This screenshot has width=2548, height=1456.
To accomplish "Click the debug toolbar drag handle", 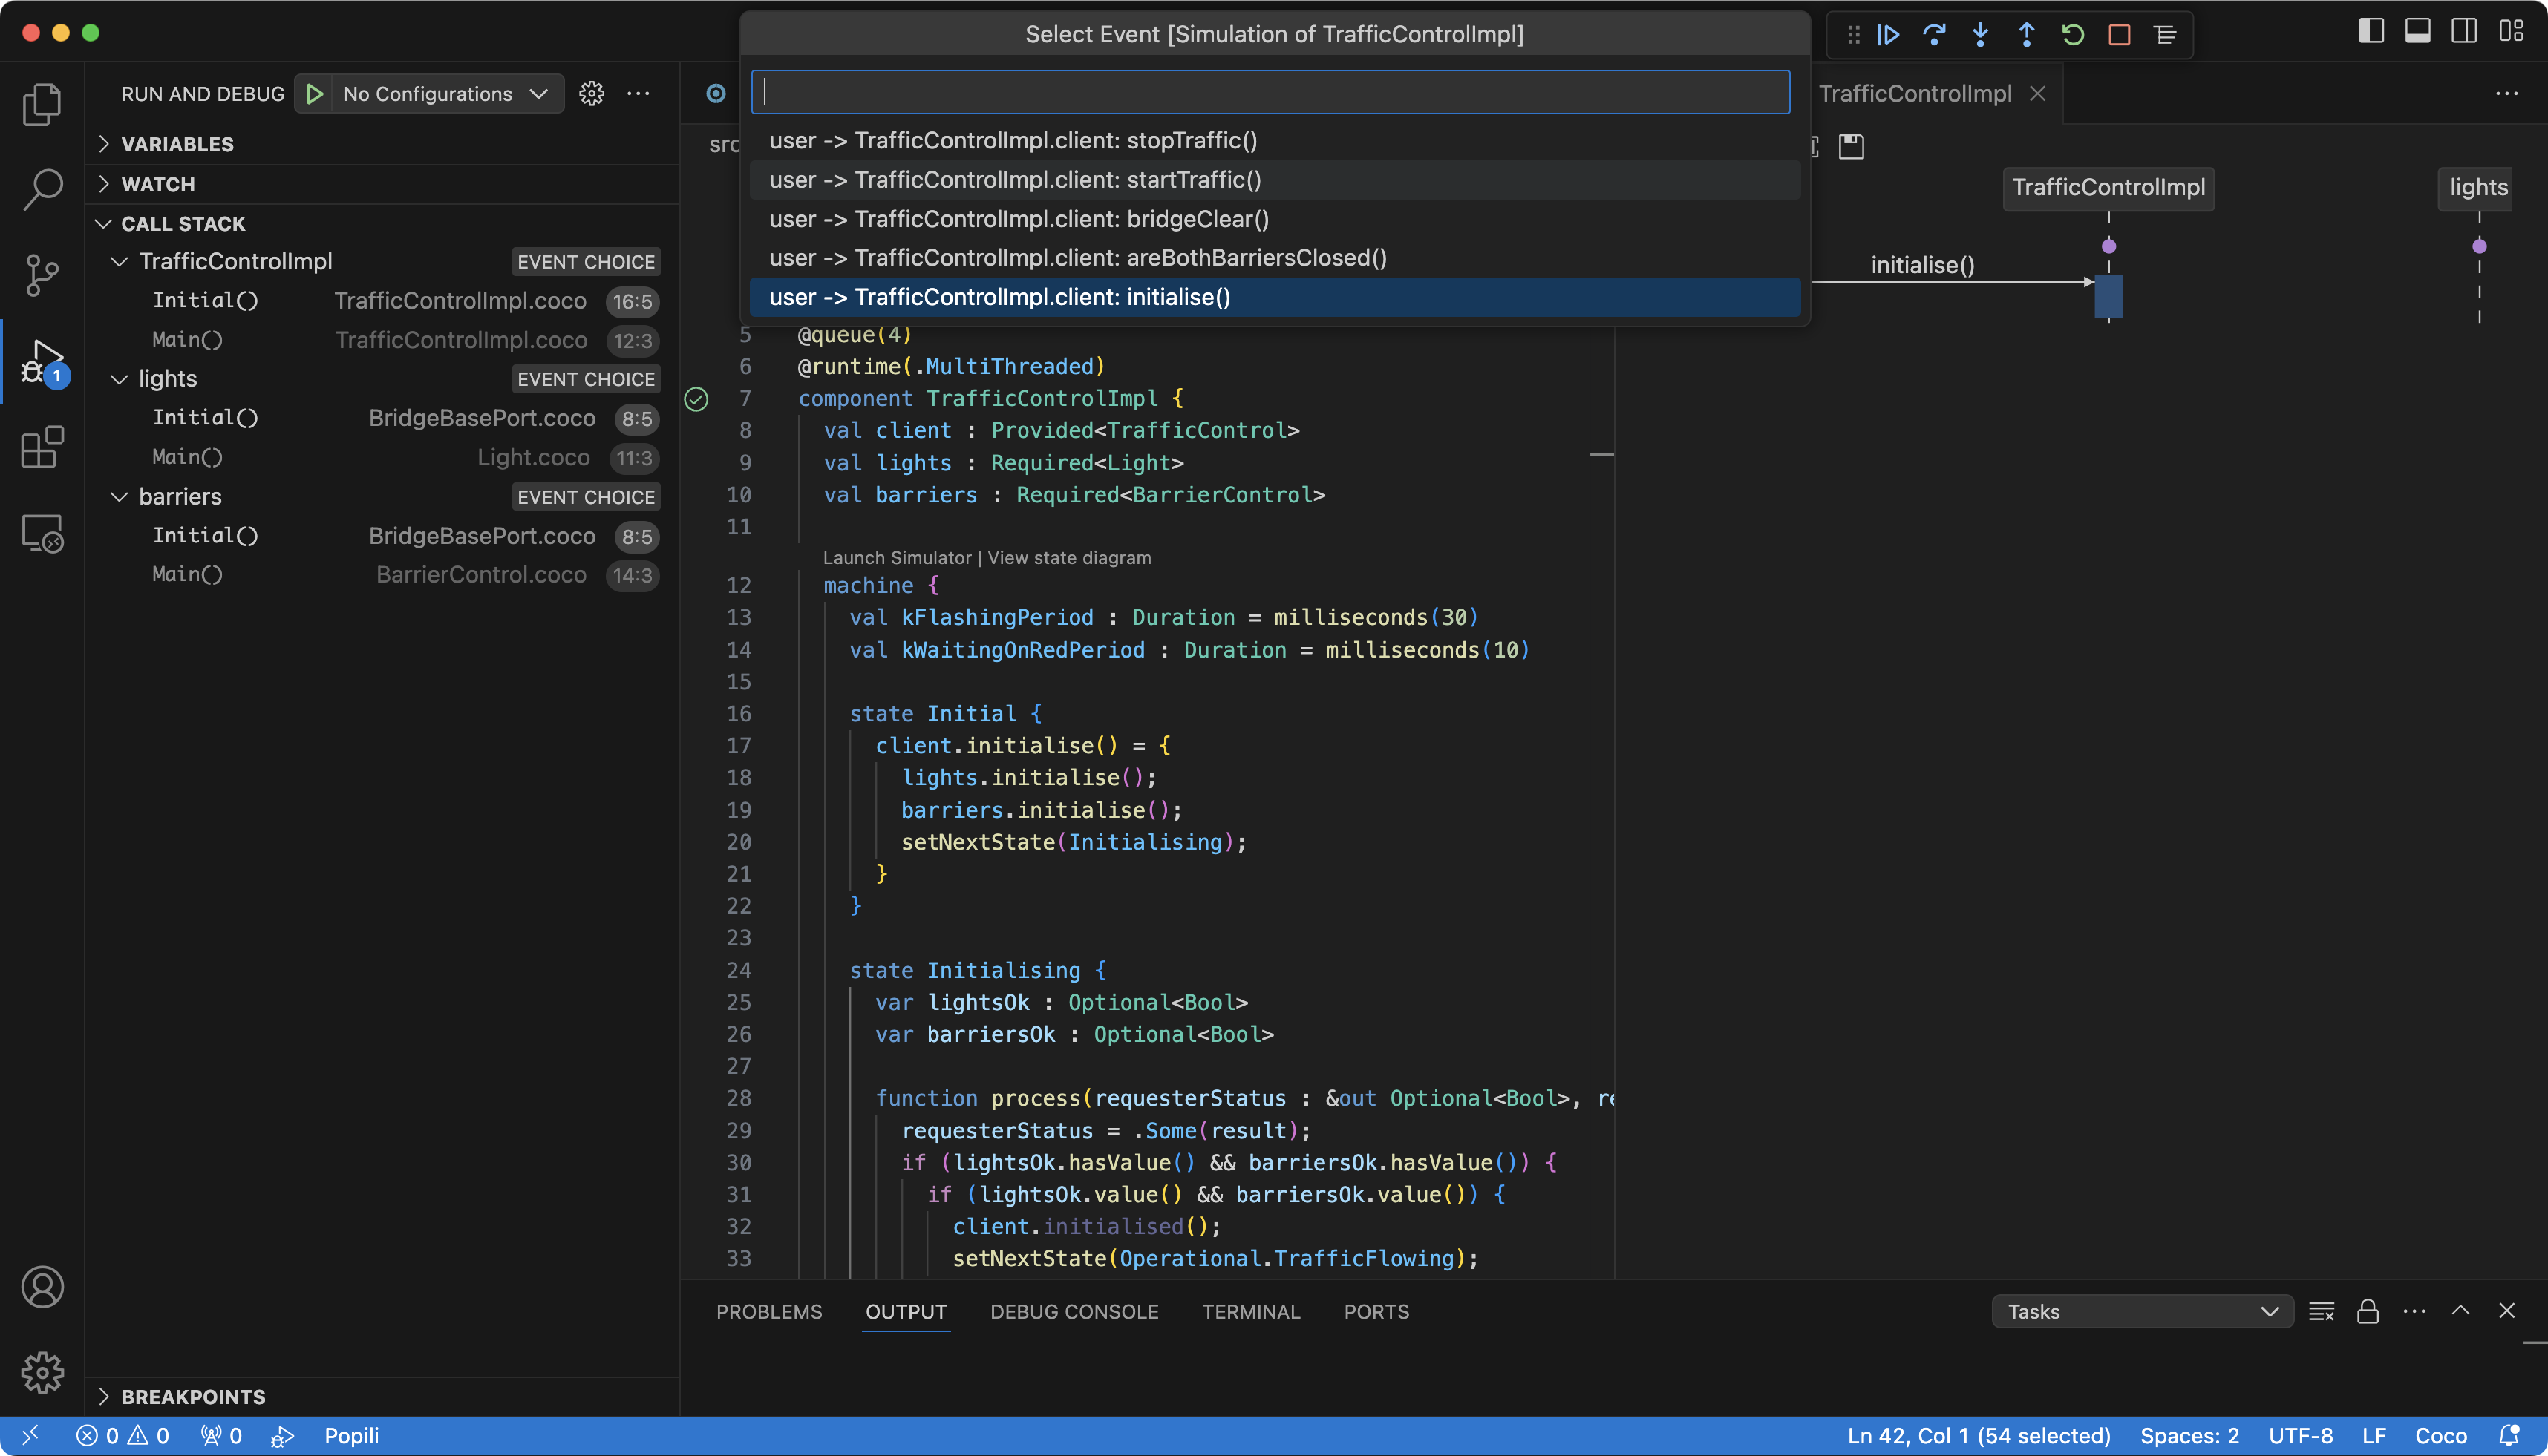I will tap(1853, 35).
